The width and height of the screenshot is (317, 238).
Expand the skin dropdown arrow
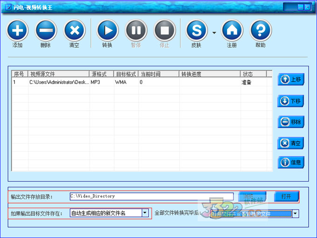point(214,33)
